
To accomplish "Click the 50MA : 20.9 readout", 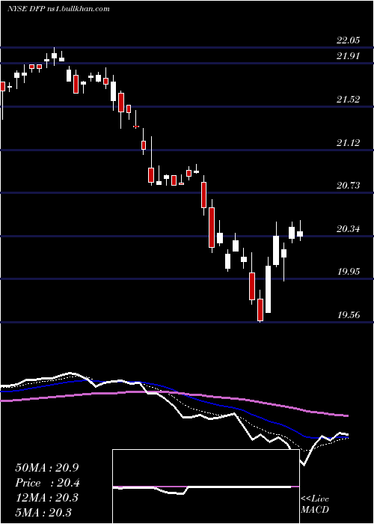I will tap(46, 468).
